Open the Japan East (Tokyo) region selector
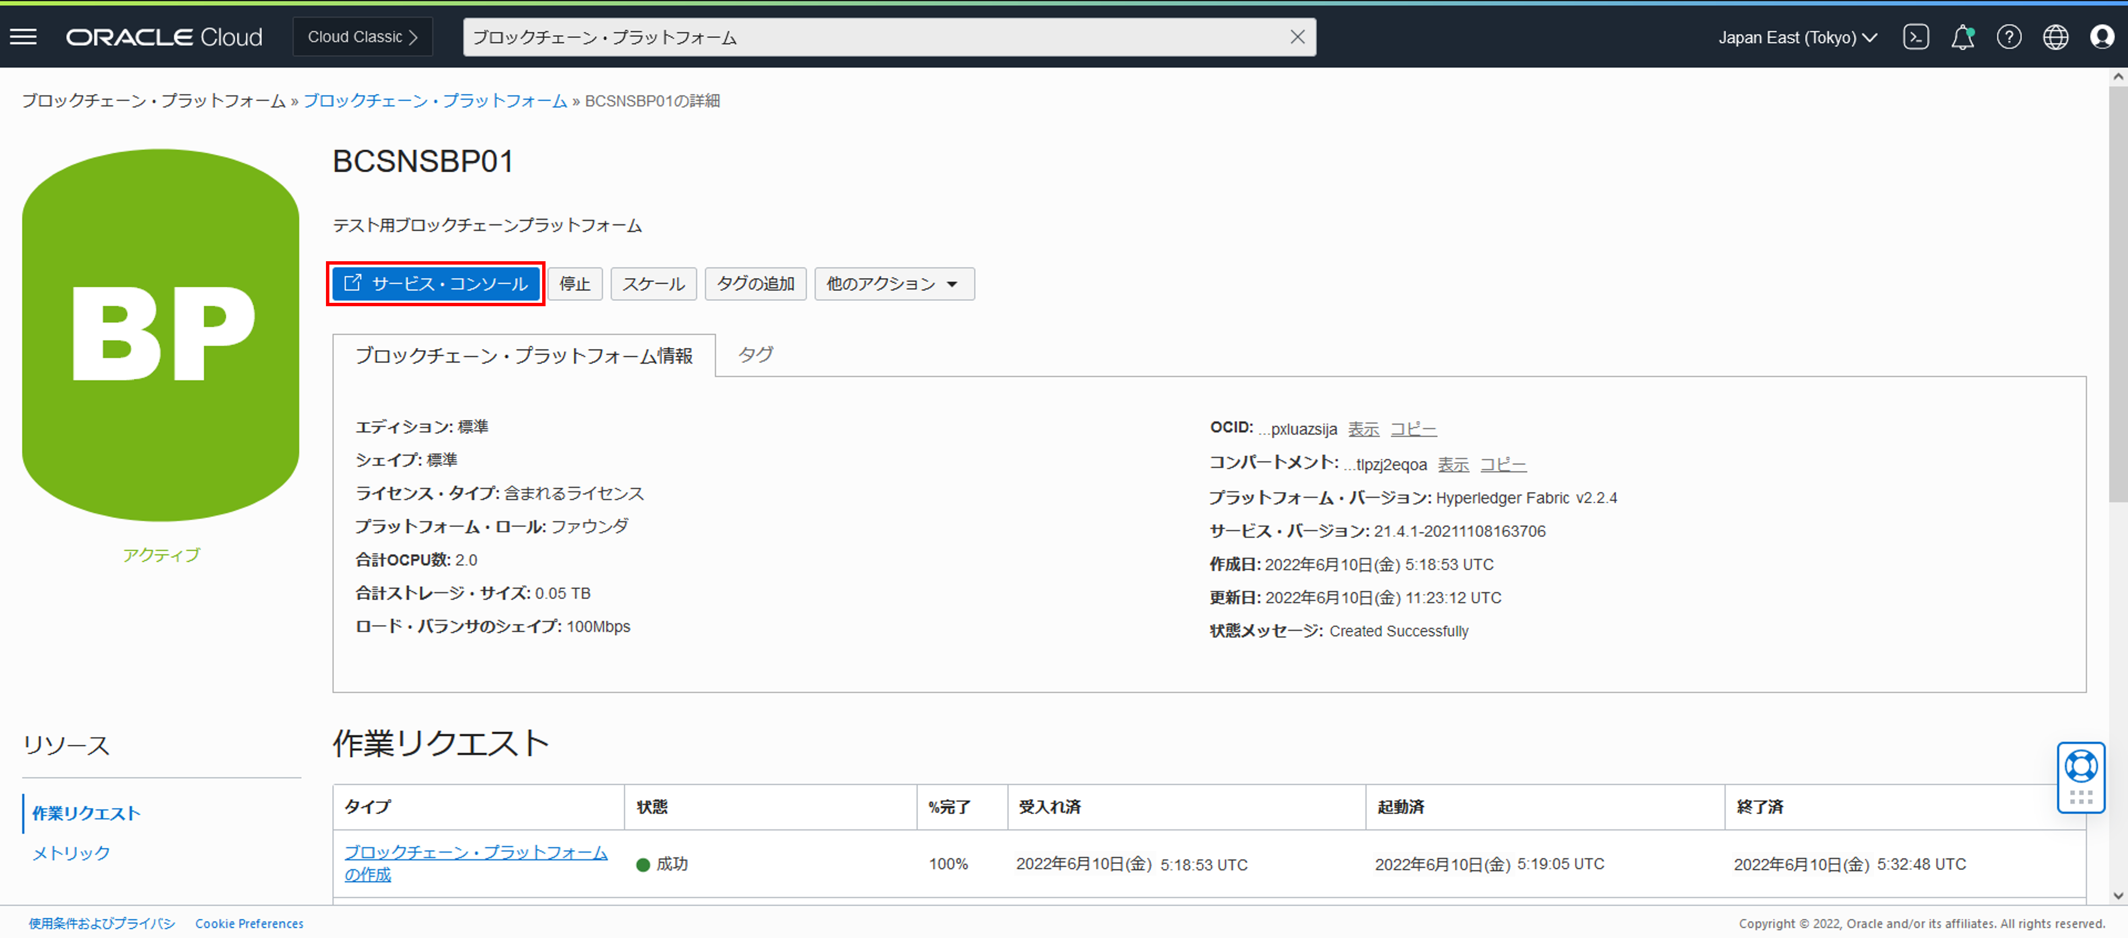This screenshot has height=938, width=2128. (x=1798, y=37)
